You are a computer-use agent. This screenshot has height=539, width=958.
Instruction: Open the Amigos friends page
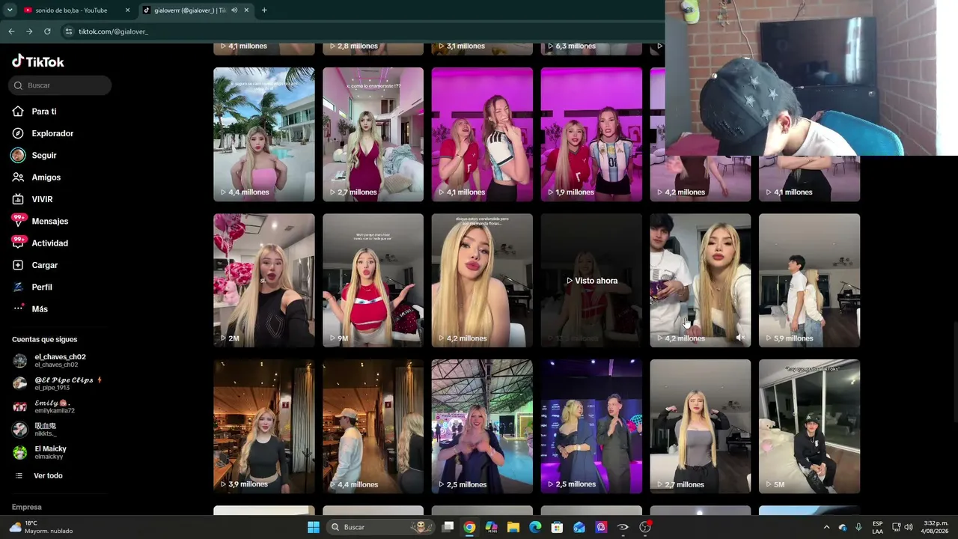pyautogui.click(x=37, y=177)
